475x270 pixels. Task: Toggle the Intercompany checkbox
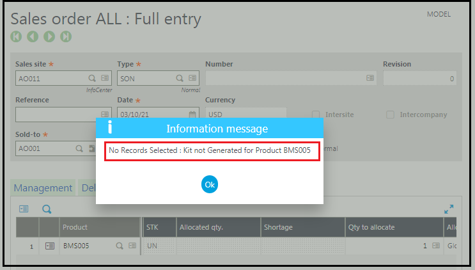[390, 115]
